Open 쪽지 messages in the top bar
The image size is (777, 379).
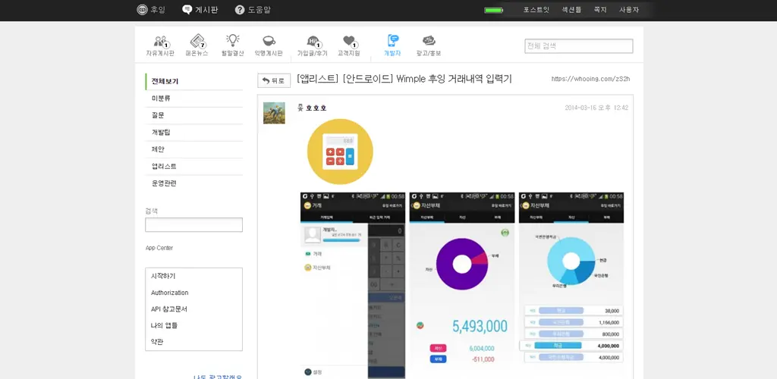(600, 10)
